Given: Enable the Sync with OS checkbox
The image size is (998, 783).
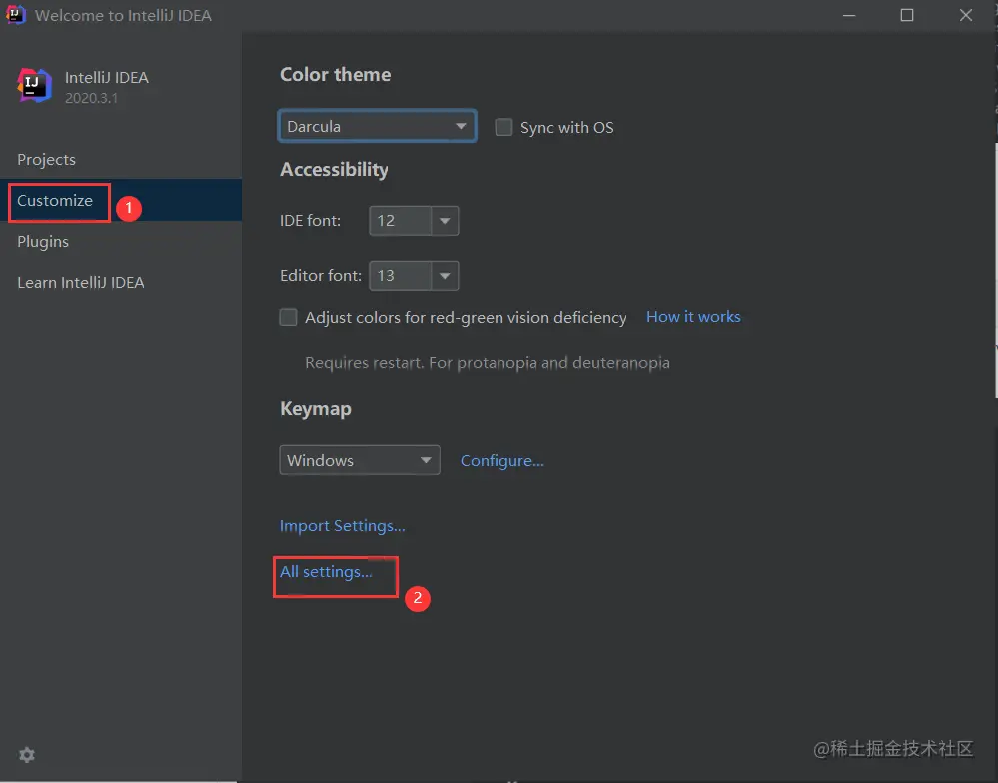Looking at the screenshot, I should 503,127.
